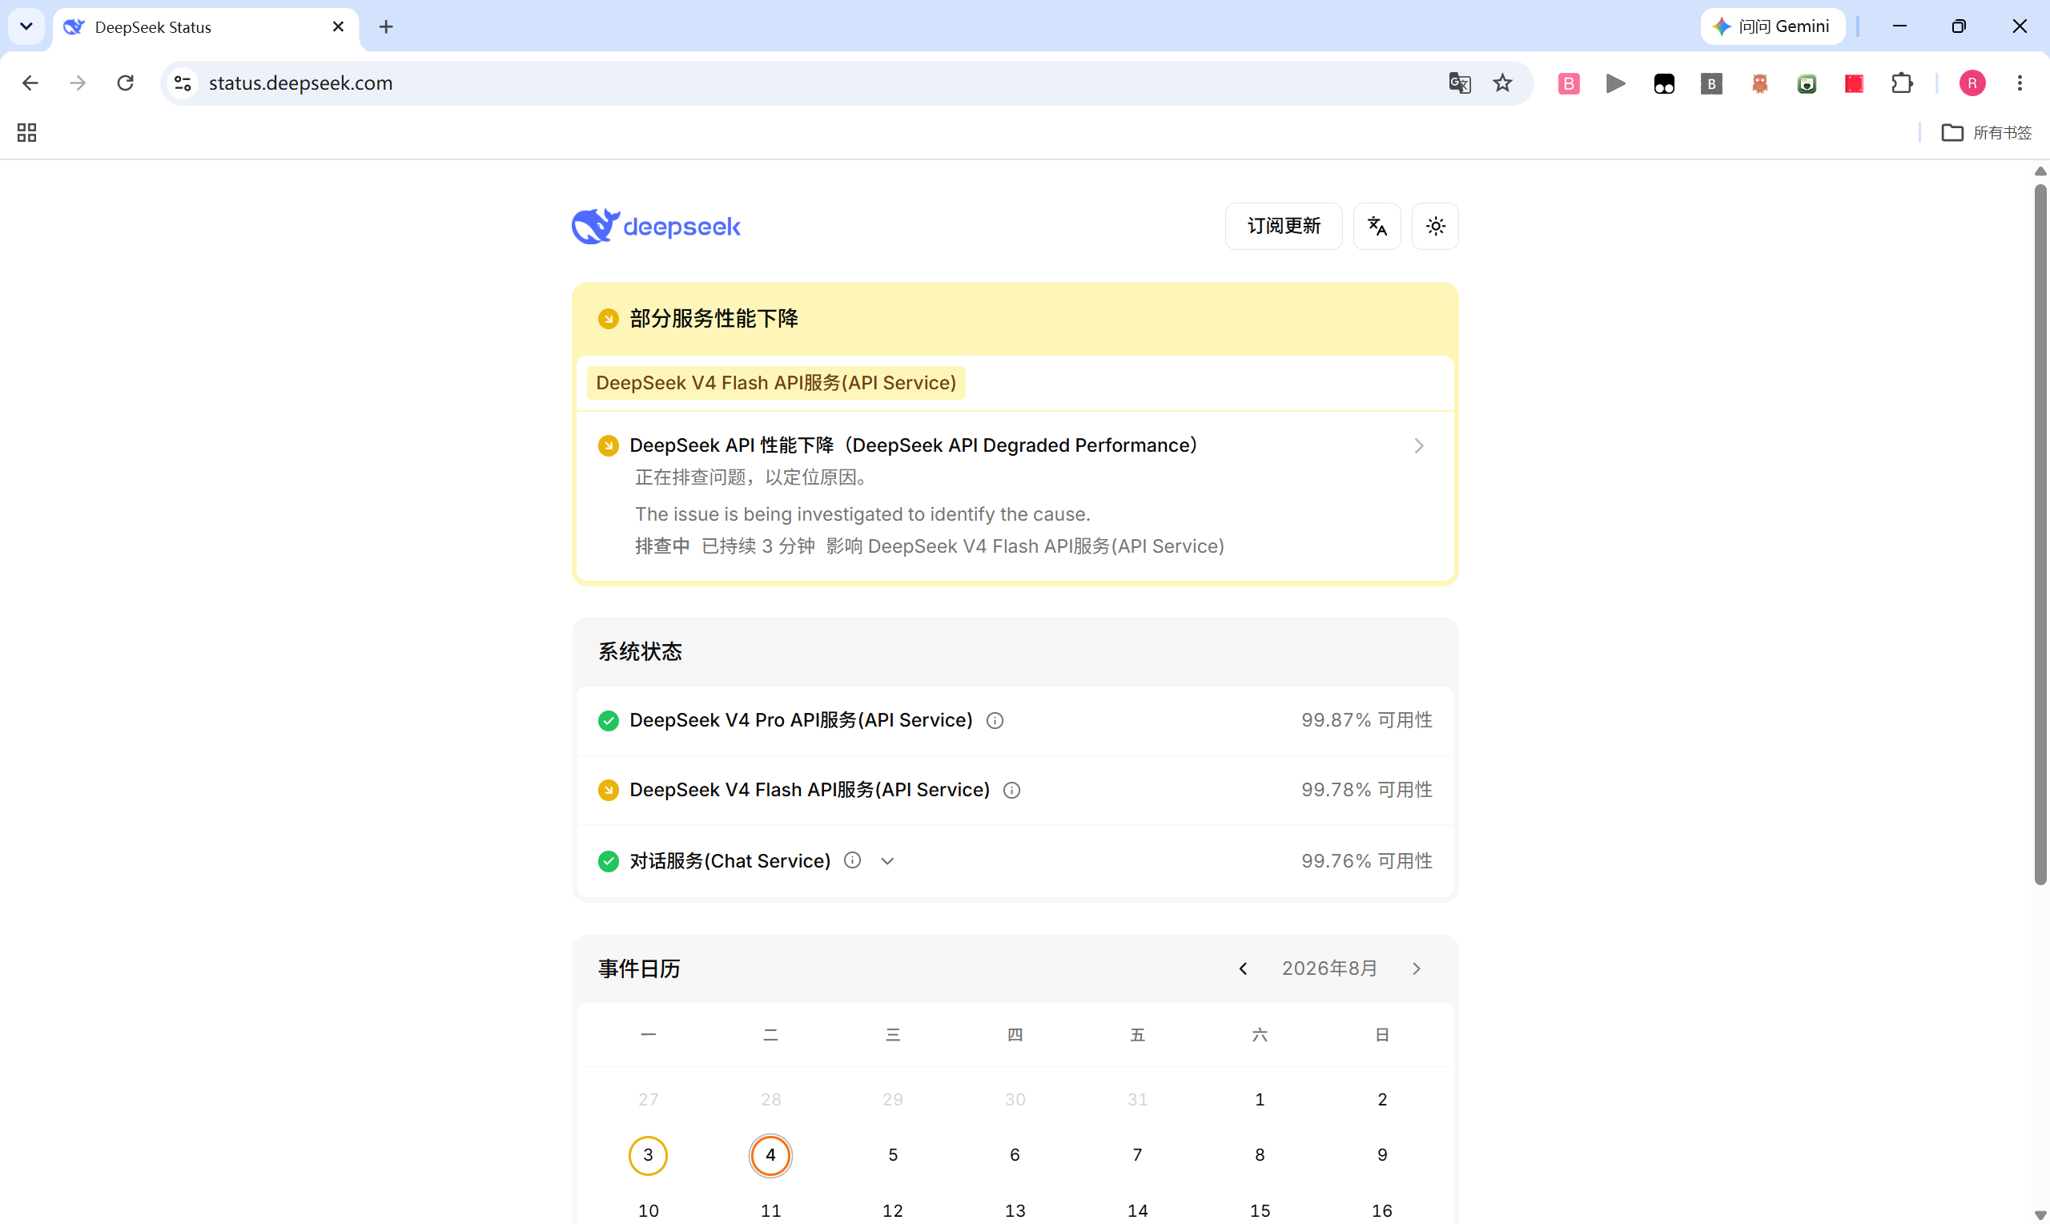Click 部分服务性能下降 heading
The image size is (2050, 1224).
click(x=713, y=318)
